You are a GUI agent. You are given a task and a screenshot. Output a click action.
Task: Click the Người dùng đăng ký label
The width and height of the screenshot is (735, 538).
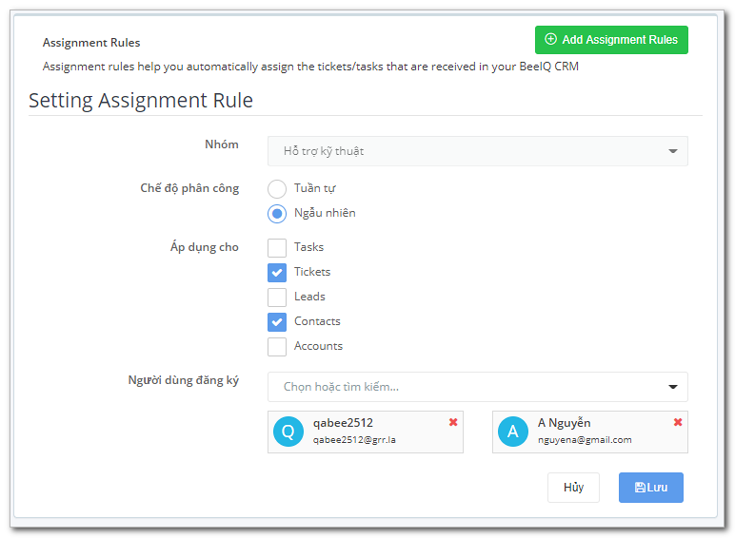coord(184,380)
